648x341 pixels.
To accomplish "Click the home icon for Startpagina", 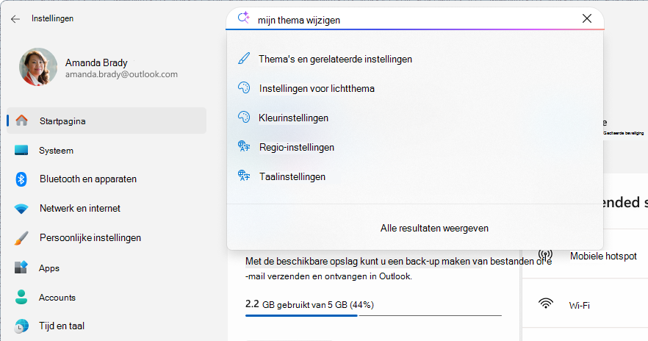I will (21, 121).
